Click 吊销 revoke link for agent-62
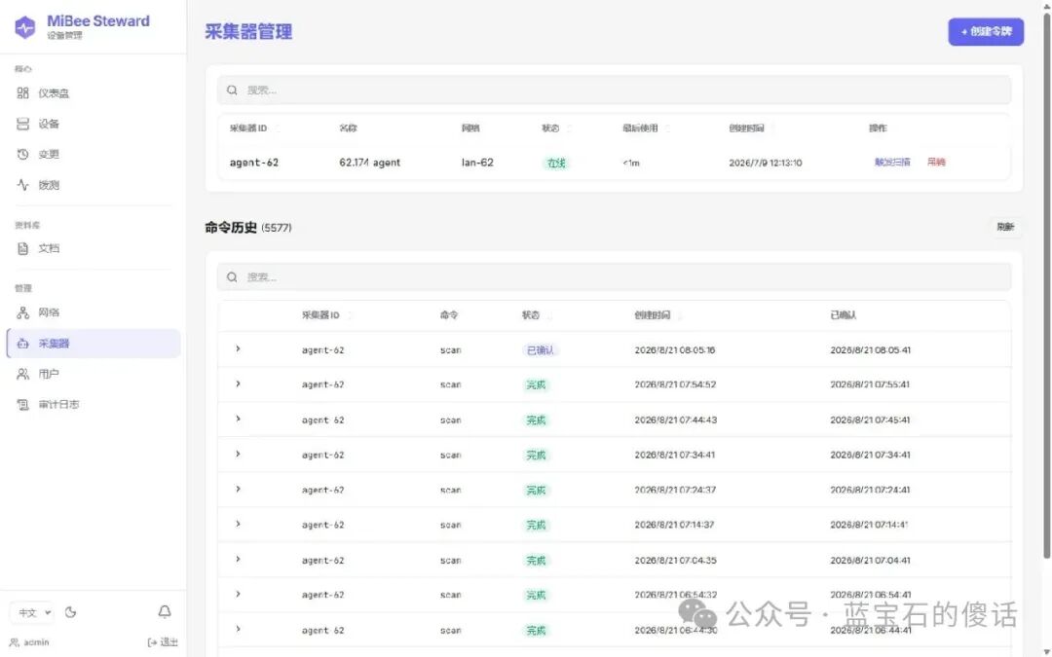 (936, 163)
